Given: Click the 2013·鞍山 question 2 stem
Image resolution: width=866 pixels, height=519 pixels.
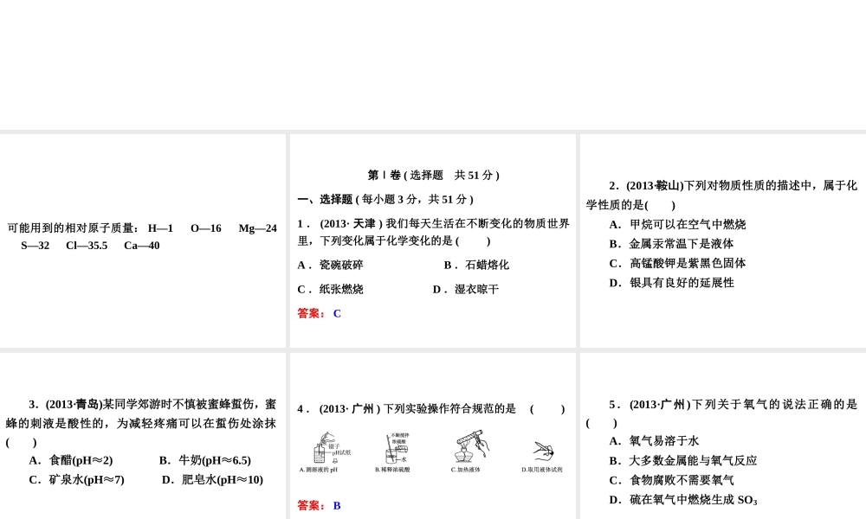Looking at the screenshot, I should pos(722,195).
